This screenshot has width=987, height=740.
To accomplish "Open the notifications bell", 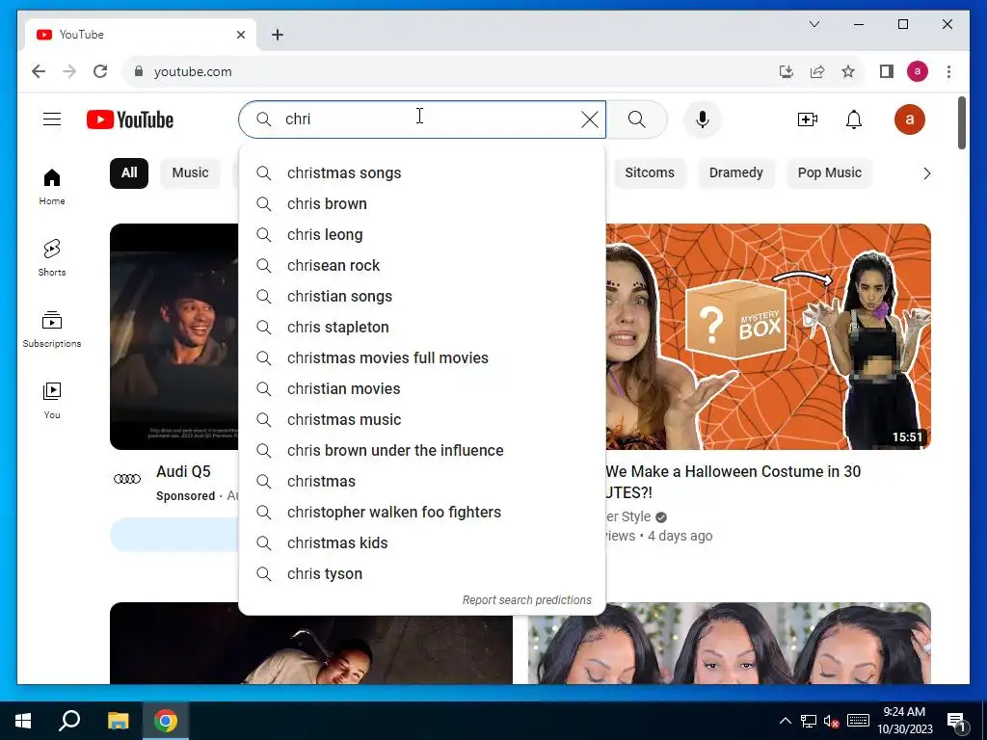I will pyautogui.click(x=854, y=119).
